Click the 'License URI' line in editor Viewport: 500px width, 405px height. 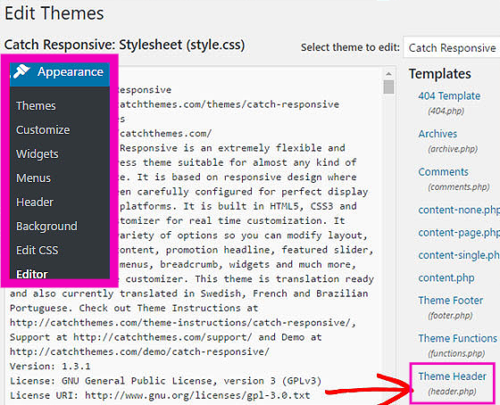click(160, 395)
